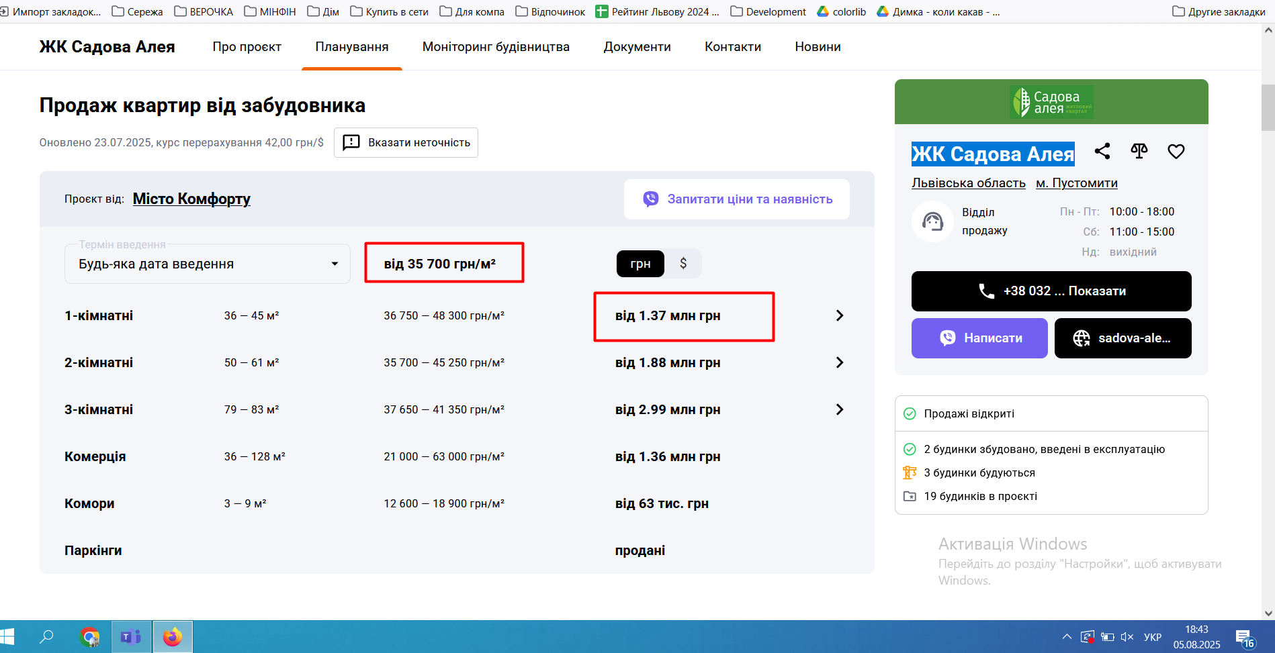Open the Импорт закладок bookmark
1275x653 pixels.
[x=50, y=11]
